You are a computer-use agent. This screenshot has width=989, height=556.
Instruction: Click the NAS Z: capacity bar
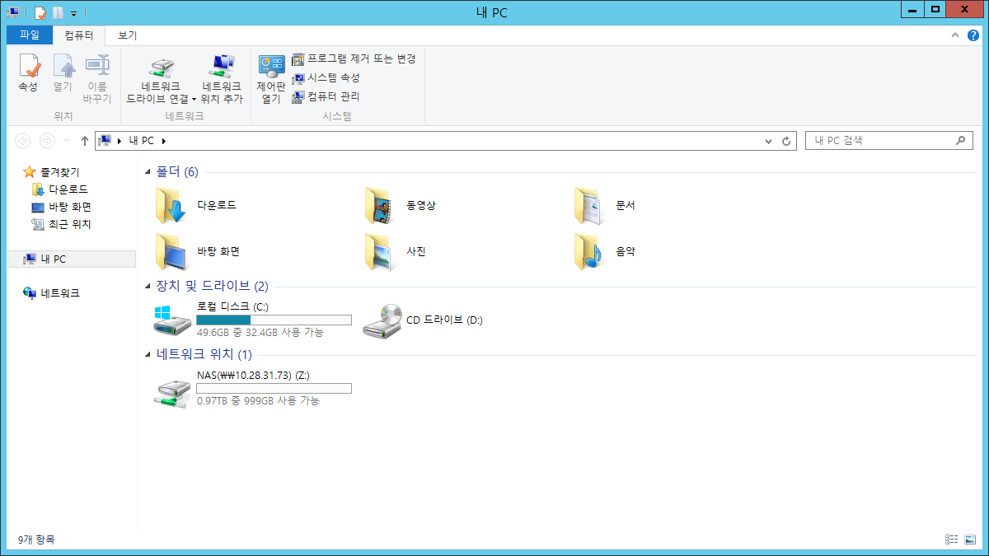(x=274, y=388)
